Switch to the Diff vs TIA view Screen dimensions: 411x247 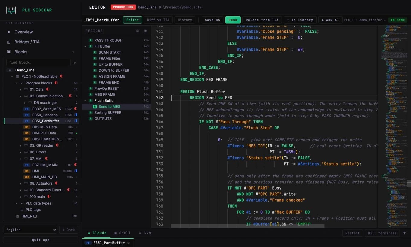tap(158, 20)
